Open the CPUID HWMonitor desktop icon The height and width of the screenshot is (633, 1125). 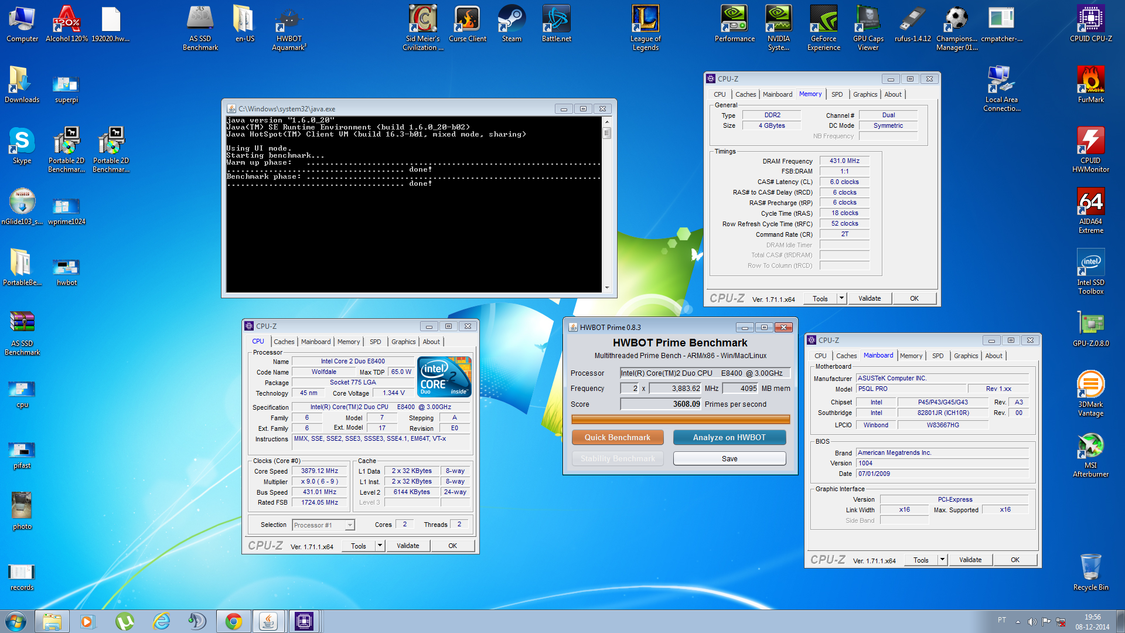click(x=1090, y=149)
